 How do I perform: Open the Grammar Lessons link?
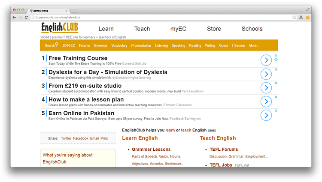point(151,149)
